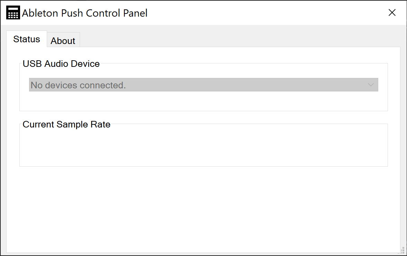Click empty space below the USB device dropdown
Screen dimensions: 407x256
click(x=203, y=101)
